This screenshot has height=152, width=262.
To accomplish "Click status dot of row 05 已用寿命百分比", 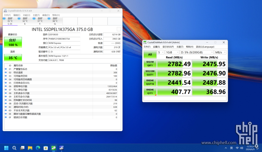I will click(6, 83).
